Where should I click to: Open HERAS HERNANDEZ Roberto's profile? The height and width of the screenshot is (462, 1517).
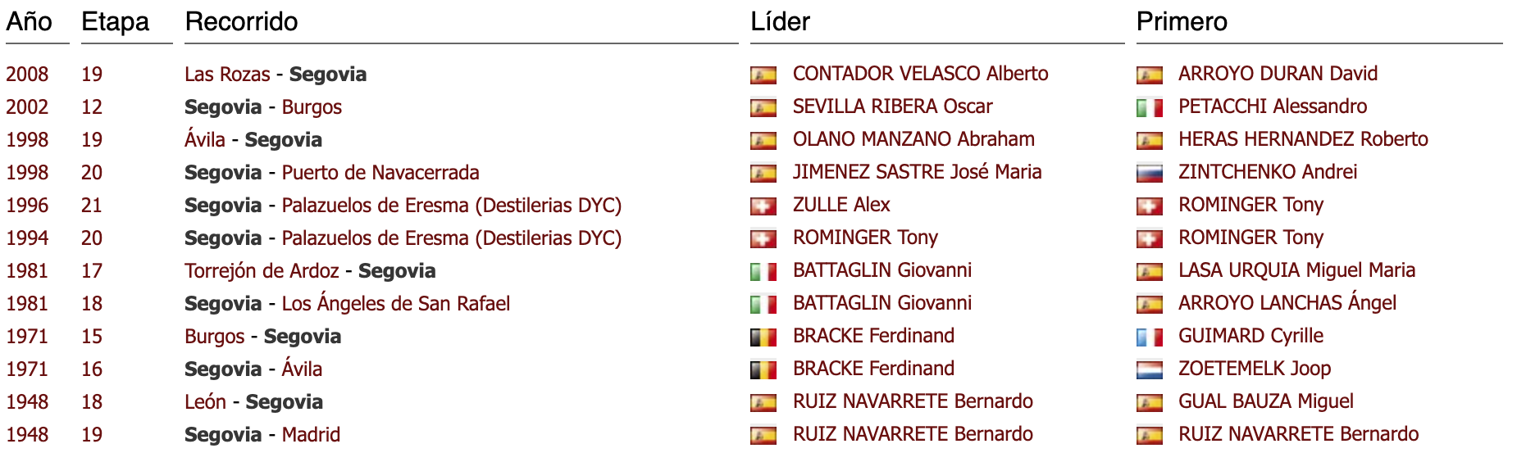coord(1303,139)
